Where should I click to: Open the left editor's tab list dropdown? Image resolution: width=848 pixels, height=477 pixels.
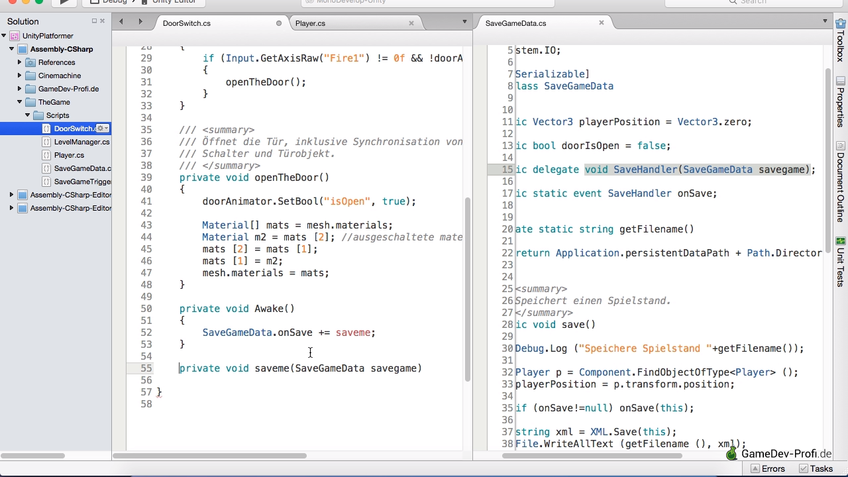tap(464, 22)
